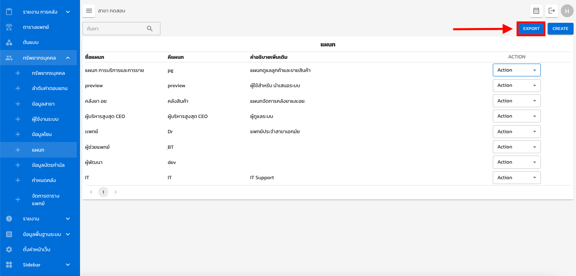Click the คลังสินค้า key cell
The image size is (576, 276).
point(178,101)
